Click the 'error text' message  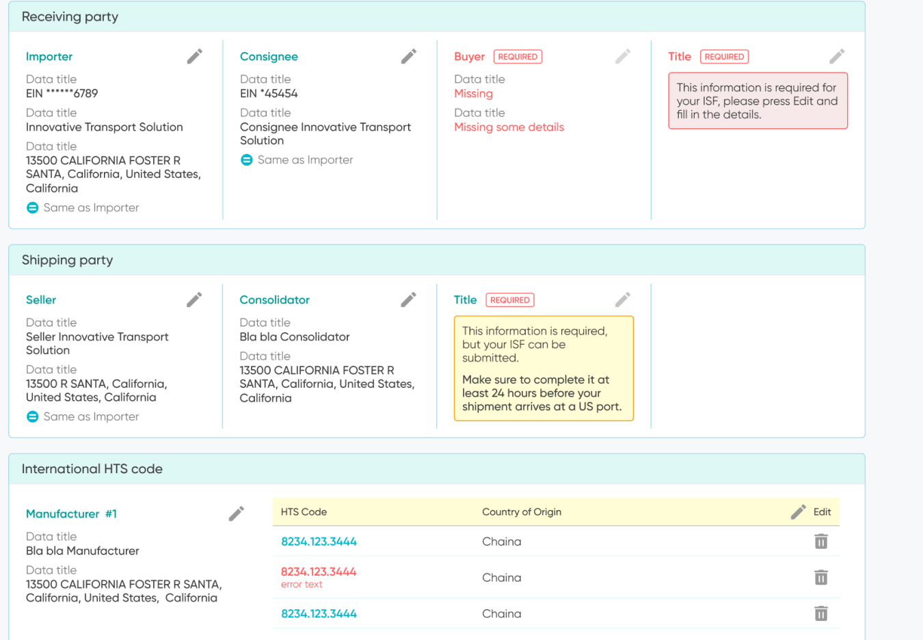click(302, 585)
